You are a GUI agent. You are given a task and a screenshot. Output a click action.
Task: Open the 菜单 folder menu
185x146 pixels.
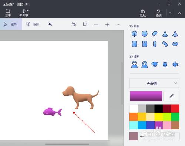8,13
